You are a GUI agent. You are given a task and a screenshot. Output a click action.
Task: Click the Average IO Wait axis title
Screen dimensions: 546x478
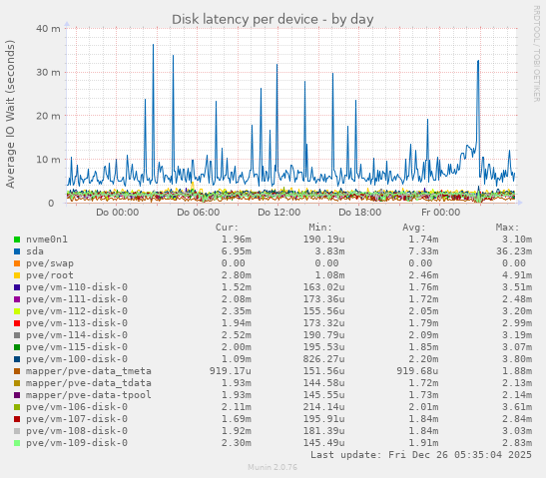click(x=10, y=114)
